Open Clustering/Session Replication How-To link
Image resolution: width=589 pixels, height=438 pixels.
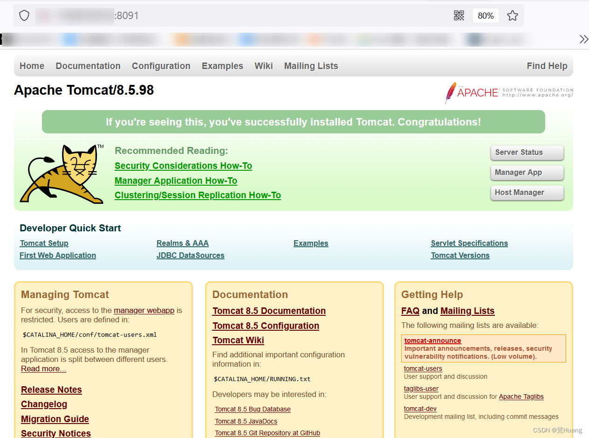pos(198,195)
